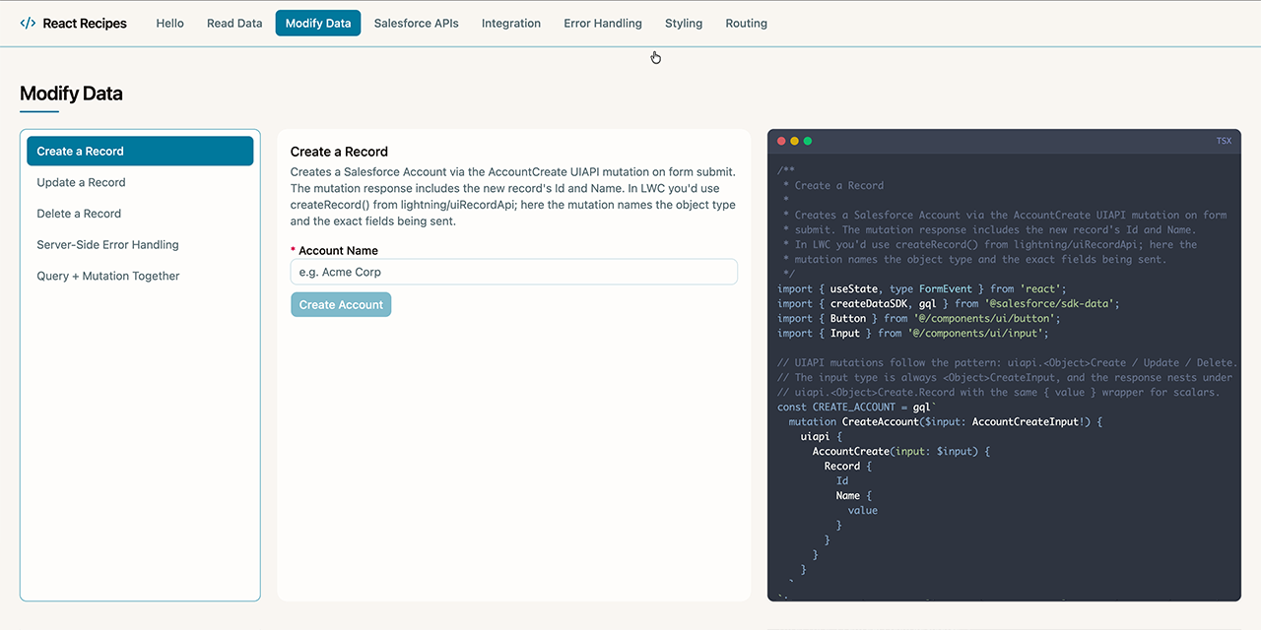Click the React Recipes code logo icon
This screenshot has height=630, width=1261.
(x=28, y=23)
